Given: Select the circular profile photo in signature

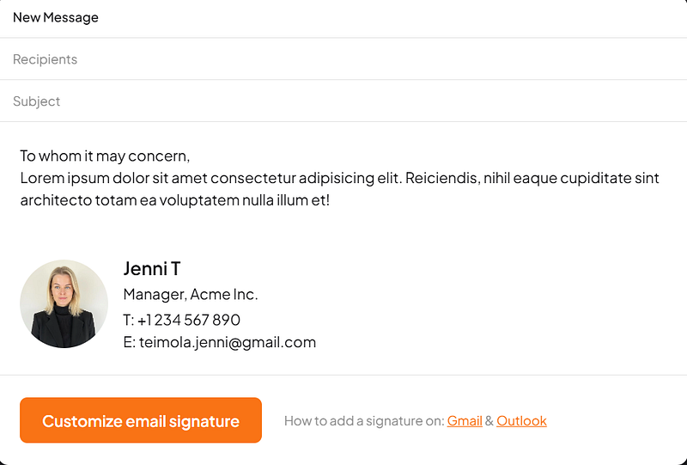Looking at the screenshot, I should pos(64,304).
